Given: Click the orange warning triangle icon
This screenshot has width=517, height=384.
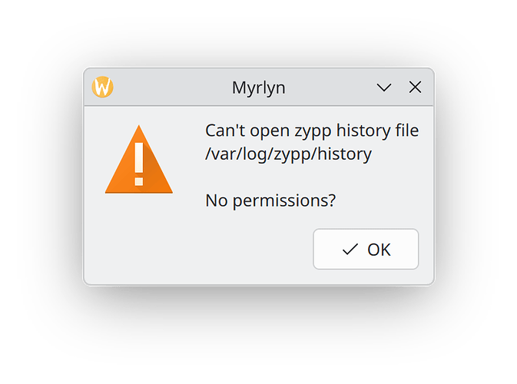Looking at the screenshot, I should (139, 160).
